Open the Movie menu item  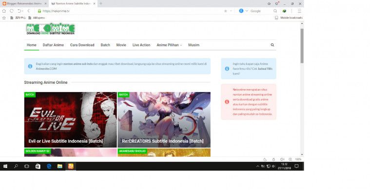pos(121,45)
